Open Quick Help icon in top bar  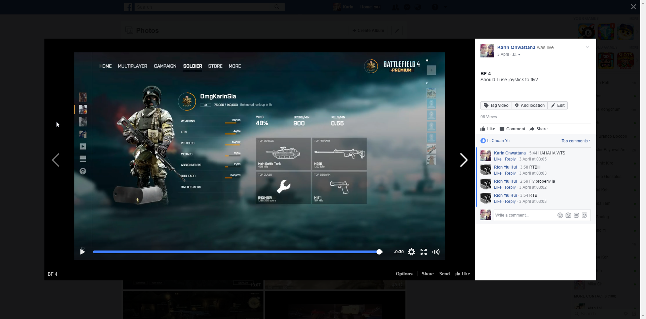[x=435, y=7]
